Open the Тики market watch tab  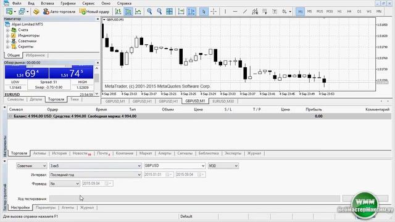tap(74, 99)
